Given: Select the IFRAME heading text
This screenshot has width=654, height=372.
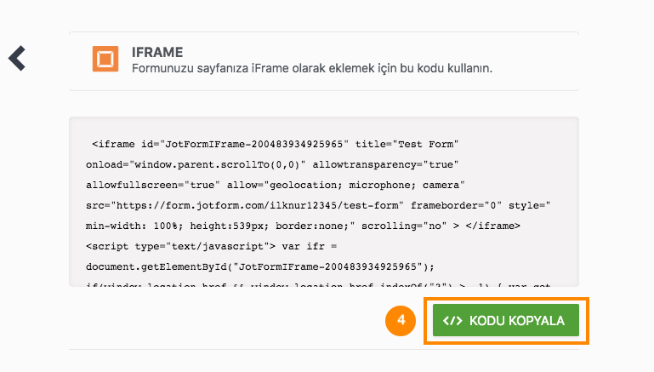Looking at the screenshot, I should [157, 52].
